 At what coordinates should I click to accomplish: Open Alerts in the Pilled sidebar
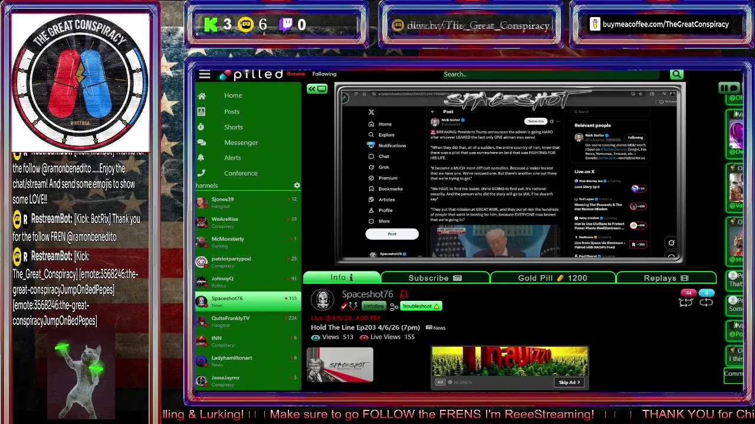point(232,158)
